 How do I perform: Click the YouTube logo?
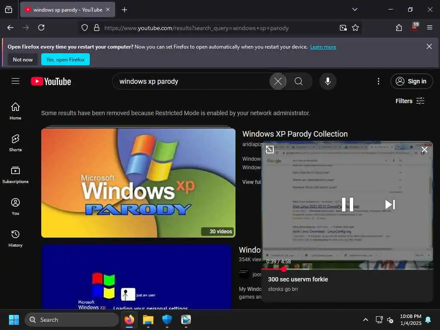pos(51,81)
